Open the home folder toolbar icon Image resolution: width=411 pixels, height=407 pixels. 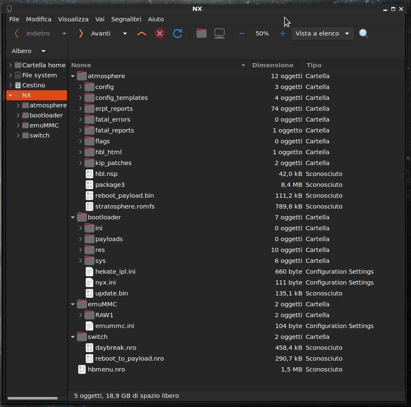202,33
